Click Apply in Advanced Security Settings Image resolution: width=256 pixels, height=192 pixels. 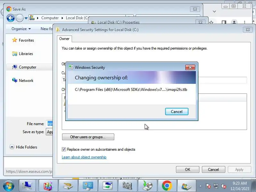point(239,170)
